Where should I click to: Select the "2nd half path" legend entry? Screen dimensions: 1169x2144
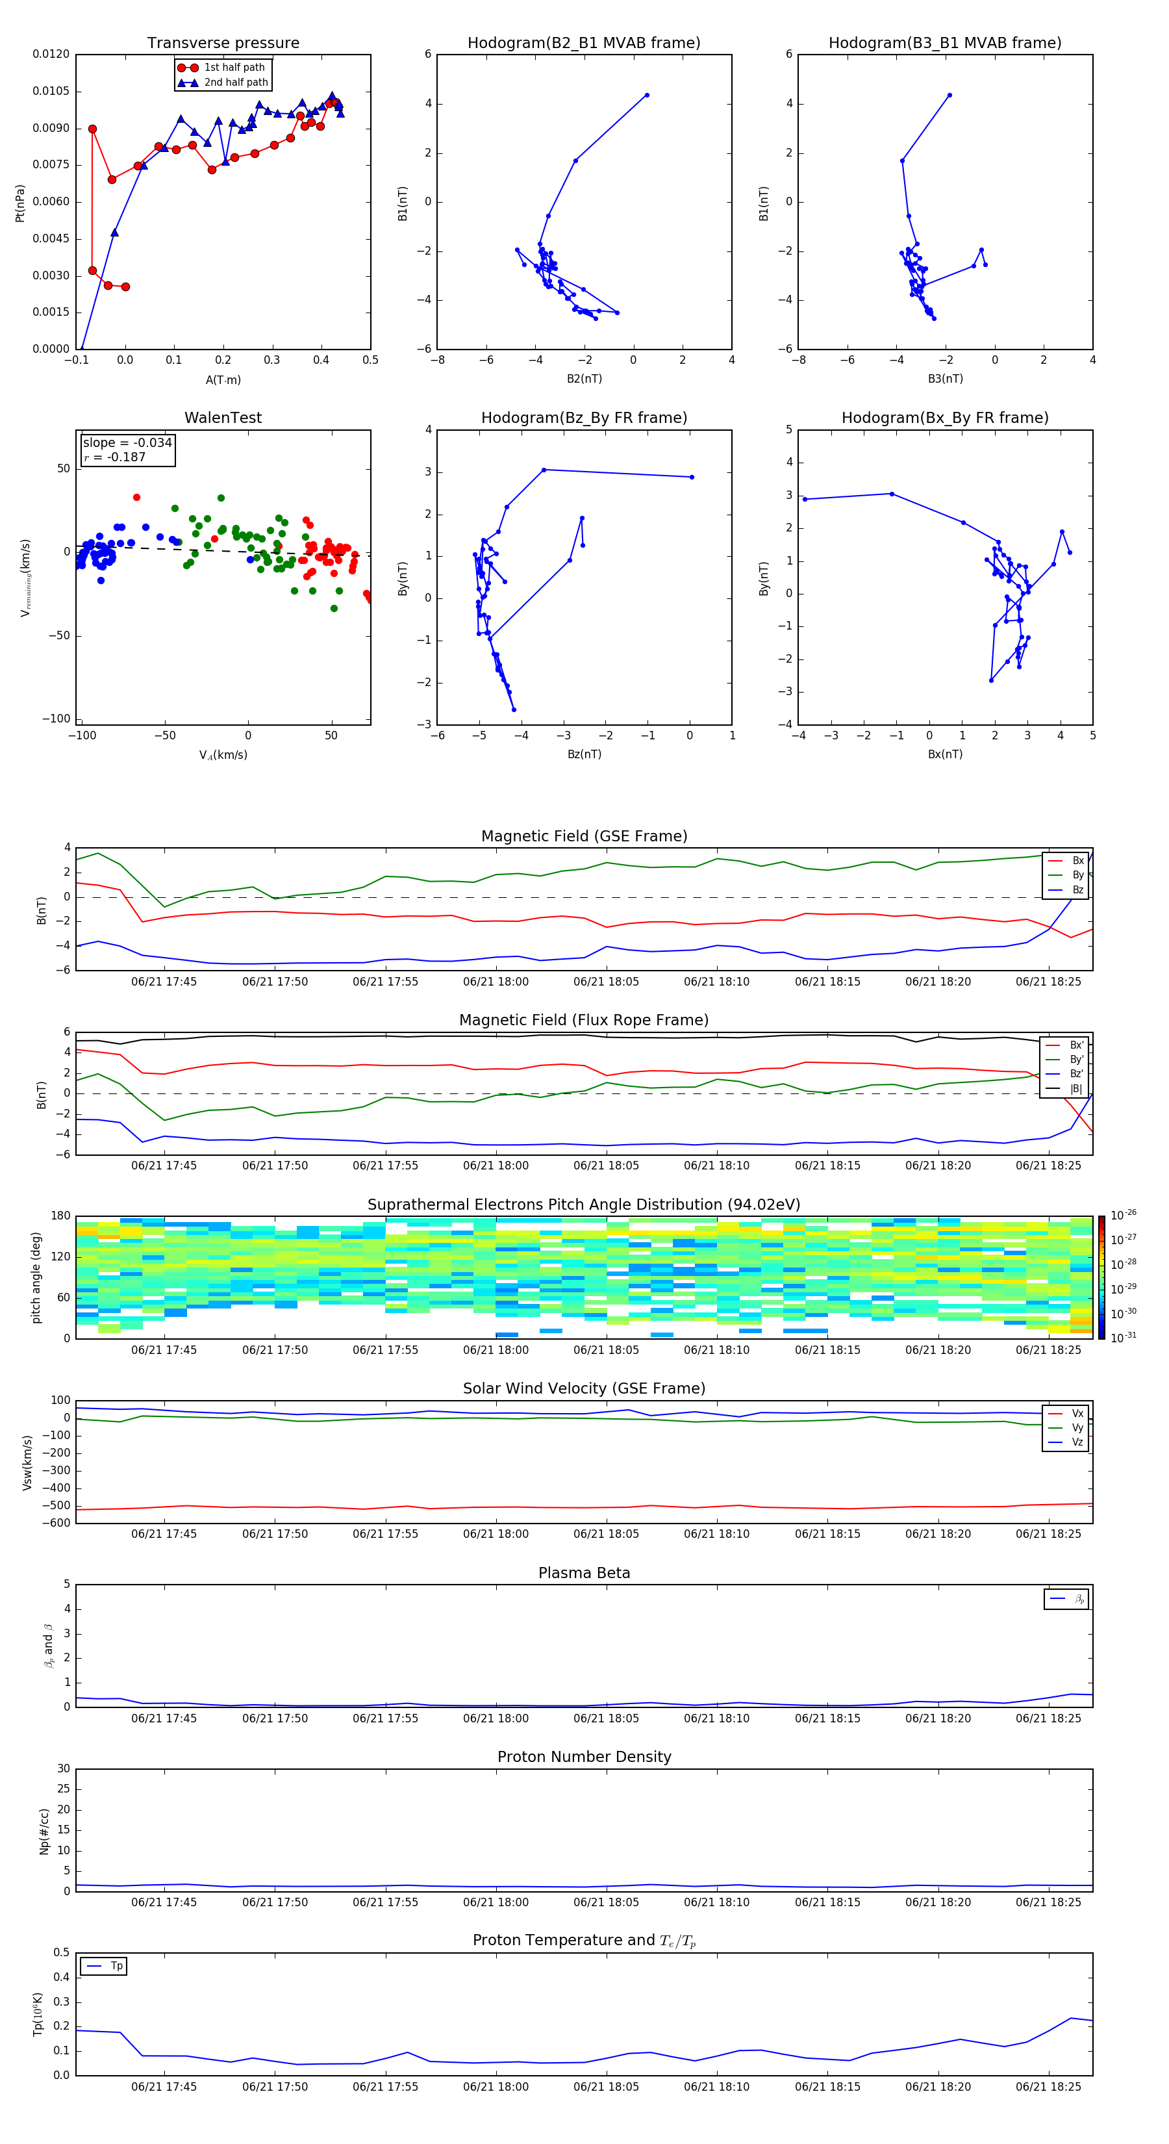click(x=222, y=83)
